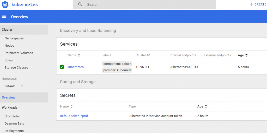
Task: Click the Namespace label above the dropdown
Action: click(9, 79)
